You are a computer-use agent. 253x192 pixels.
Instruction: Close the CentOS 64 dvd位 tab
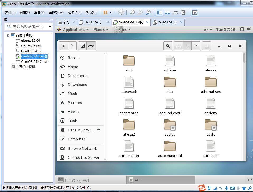pyautogui.click(x=147, y=22)
